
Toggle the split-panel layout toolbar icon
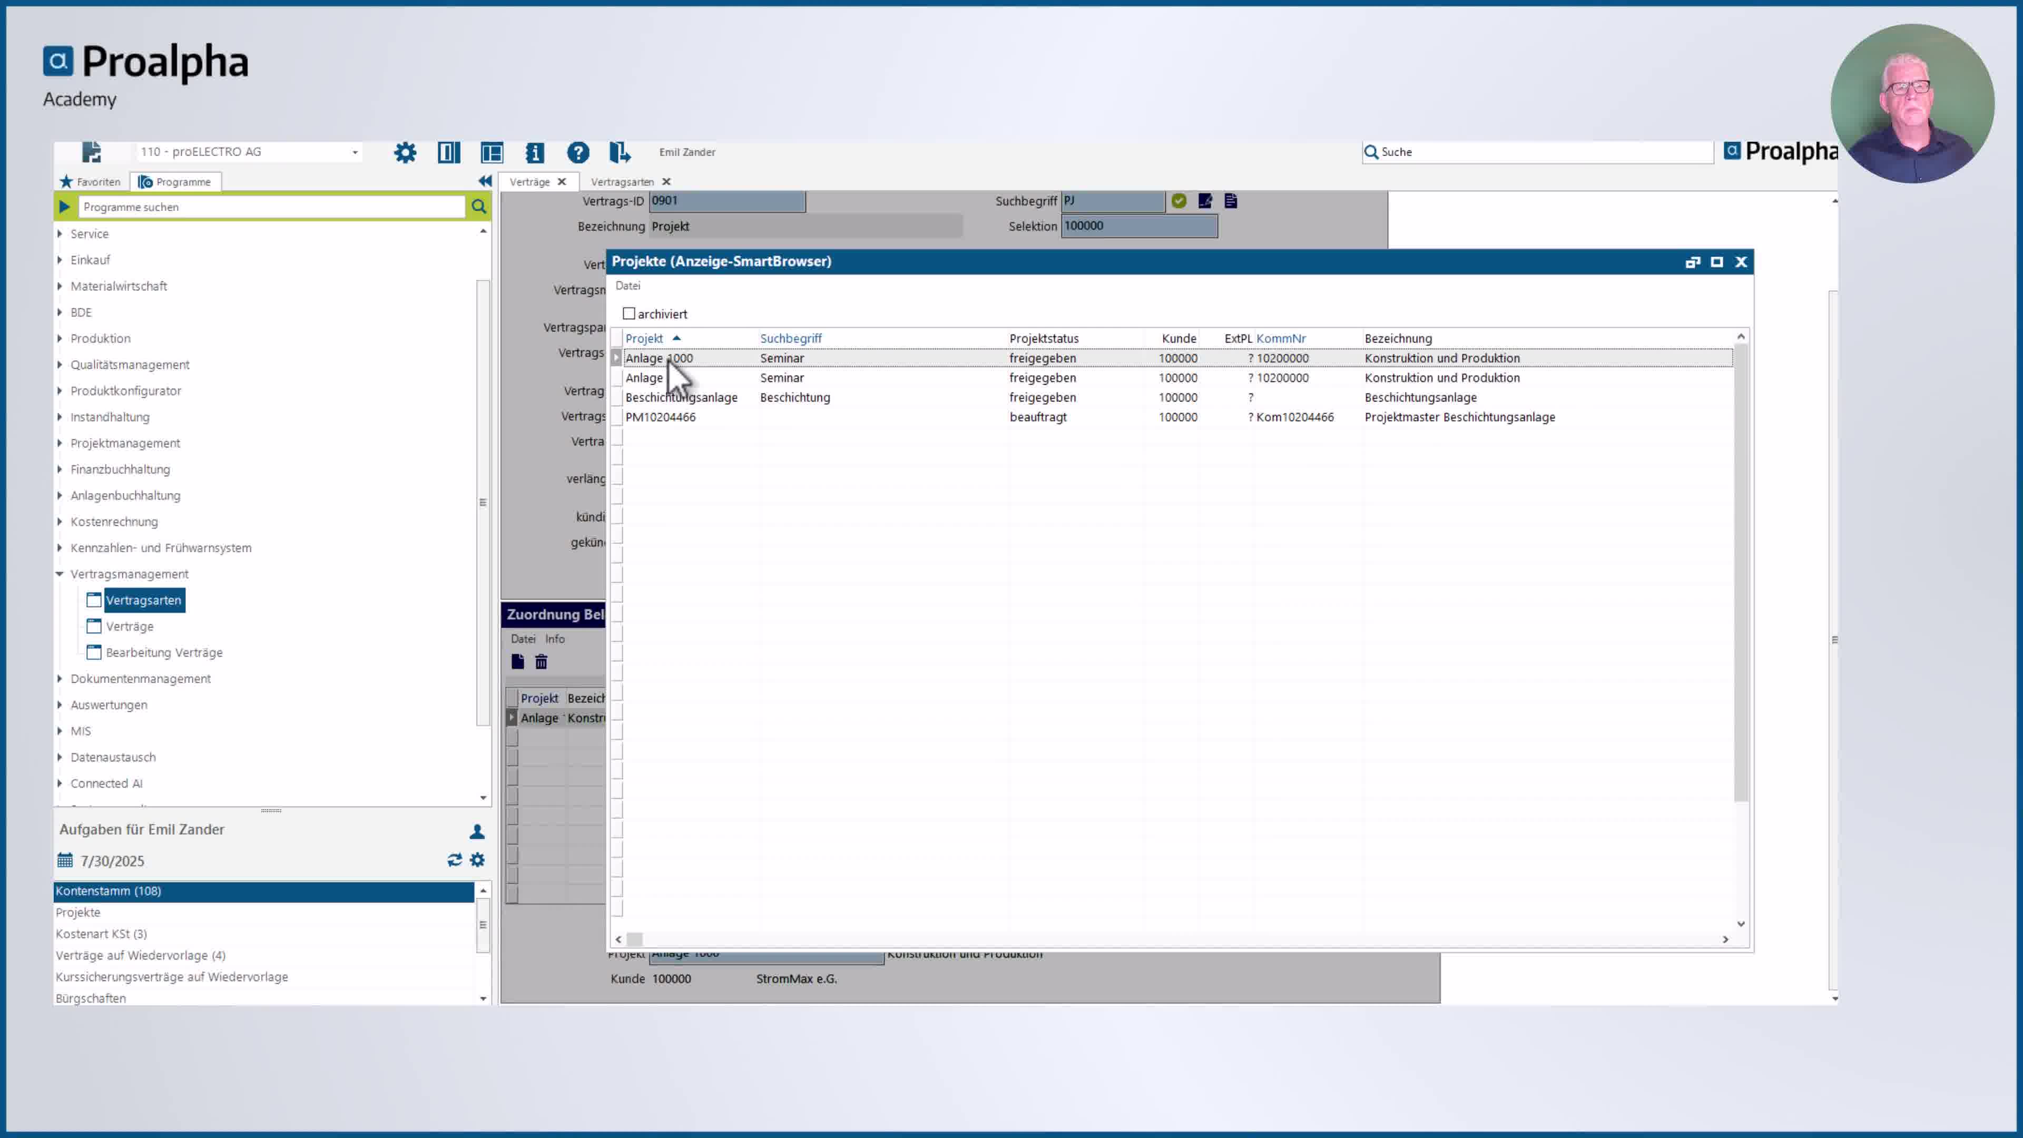pyautogui.click(x=448, y=152)
